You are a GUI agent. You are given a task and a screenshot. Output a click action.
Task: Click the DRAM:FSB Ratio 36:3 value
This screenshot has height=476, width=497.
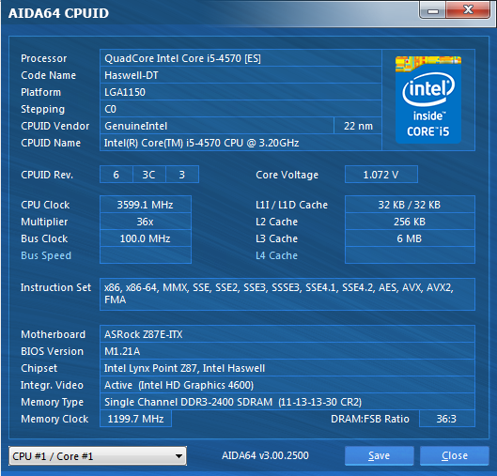[447, 419]
